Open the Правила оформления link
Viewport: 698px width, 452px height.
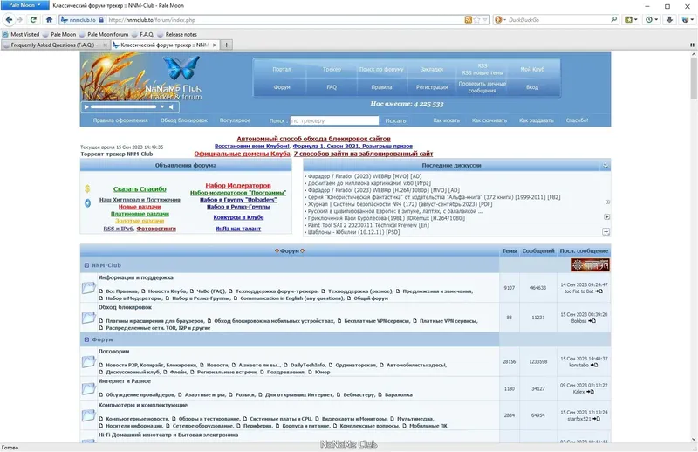(x=120, y=120)
